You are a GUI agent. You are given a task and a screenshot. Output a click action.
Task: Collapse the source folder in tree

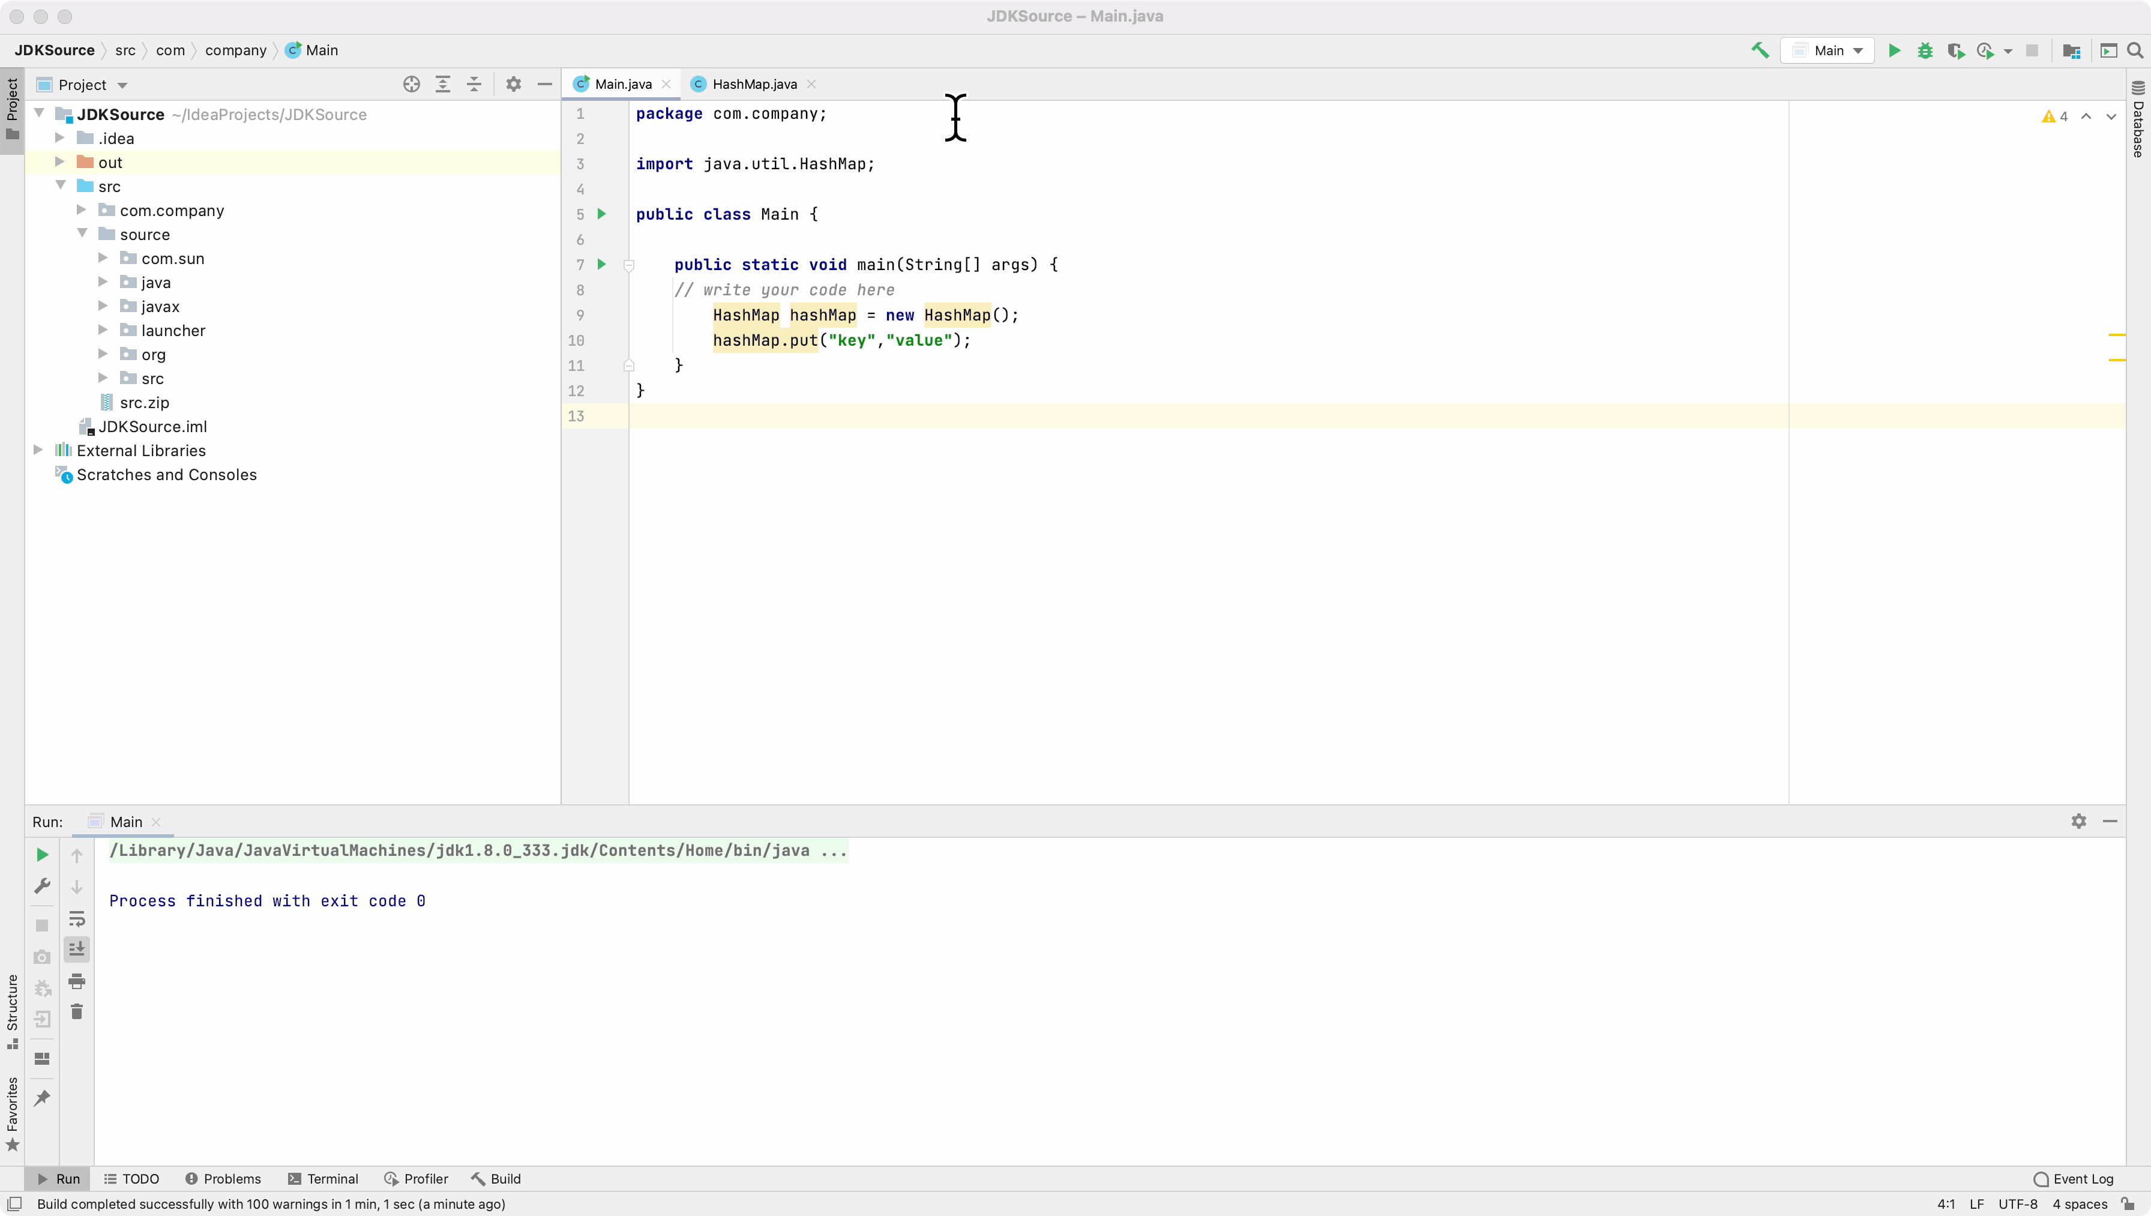[82, 235]
